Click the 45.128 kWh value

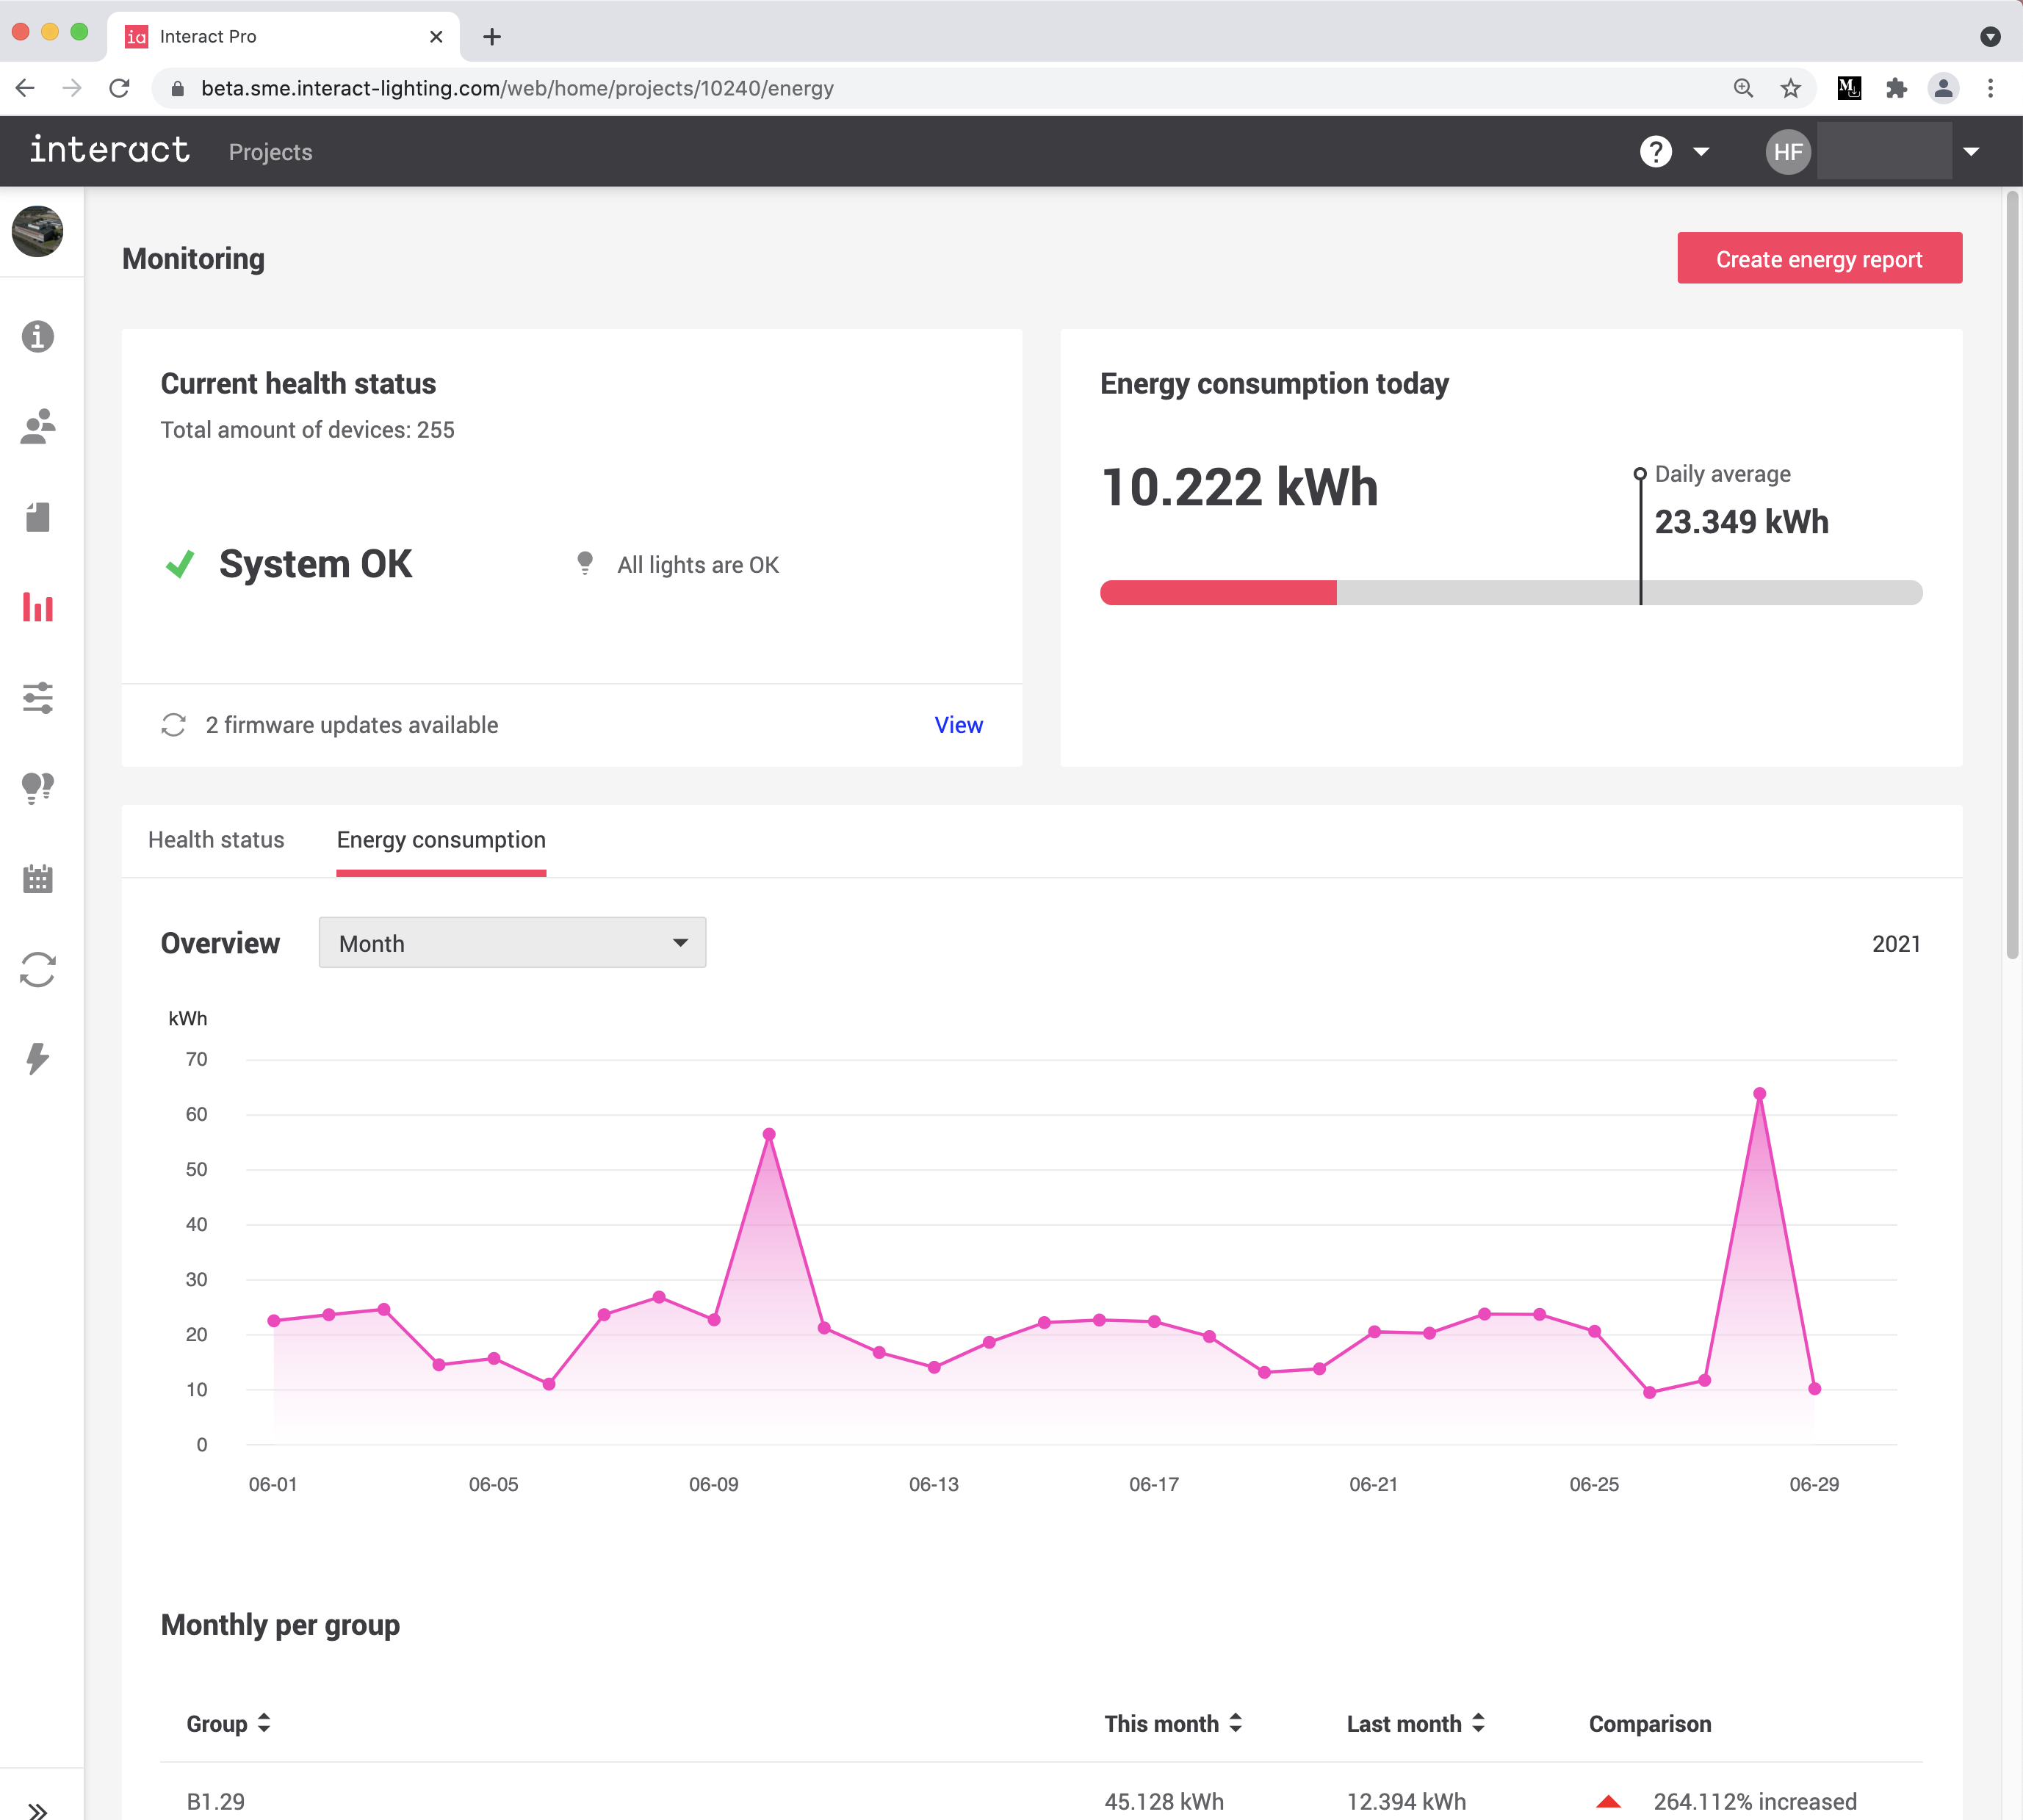click(x=1164, y=1801)
